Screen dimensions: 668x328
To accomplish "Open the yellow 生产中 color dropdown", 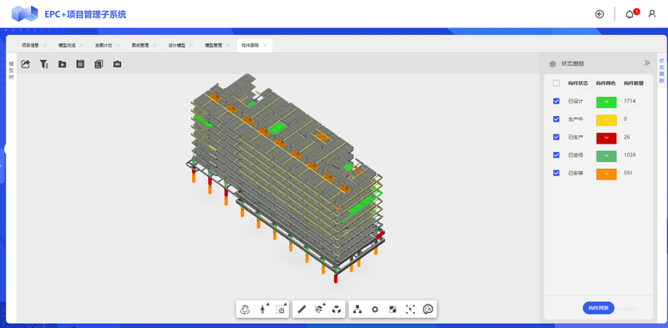I will 606,120.
